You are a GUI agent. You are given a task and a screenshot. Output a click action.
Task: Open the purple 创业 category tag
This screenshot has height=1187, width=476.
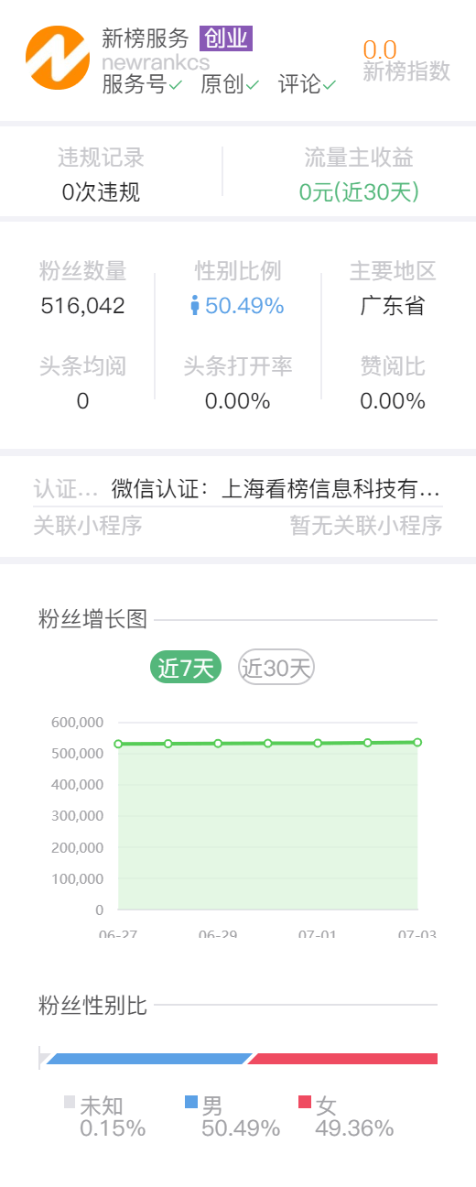click(x=225, y=38)
